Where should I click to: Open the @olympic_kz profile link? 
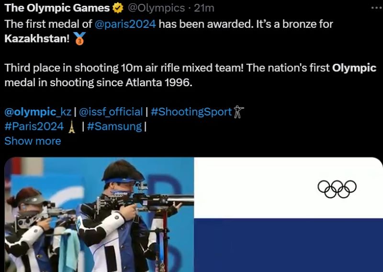pyautogui.click(x=38, y=112)
